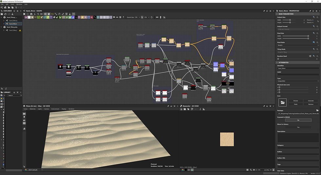Toggle the tiling grid icon in 2D View
The image size is (321, 175).
[247, 170]
